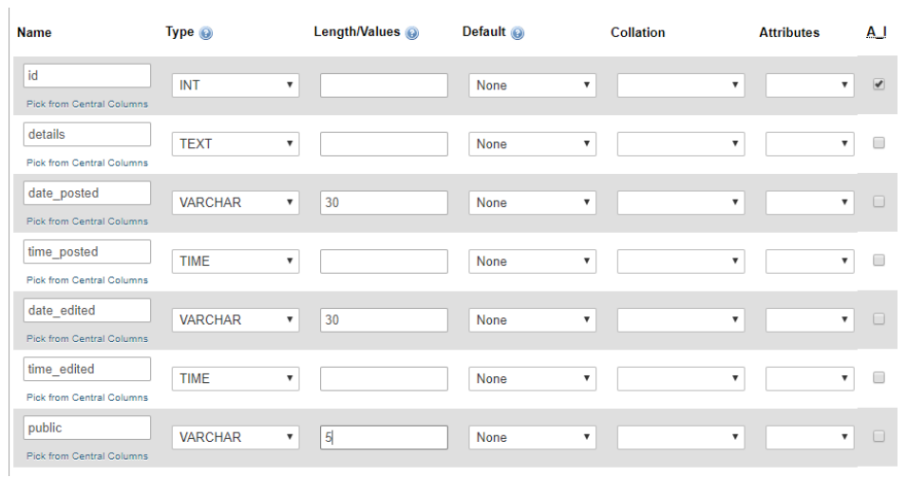
Task: Open the TIME type dropdown for time_edited
Action: pos(236,379)
